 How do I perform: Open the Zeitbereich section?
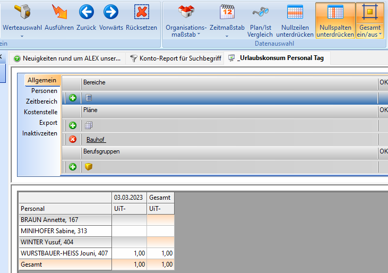tap(41, 101)
